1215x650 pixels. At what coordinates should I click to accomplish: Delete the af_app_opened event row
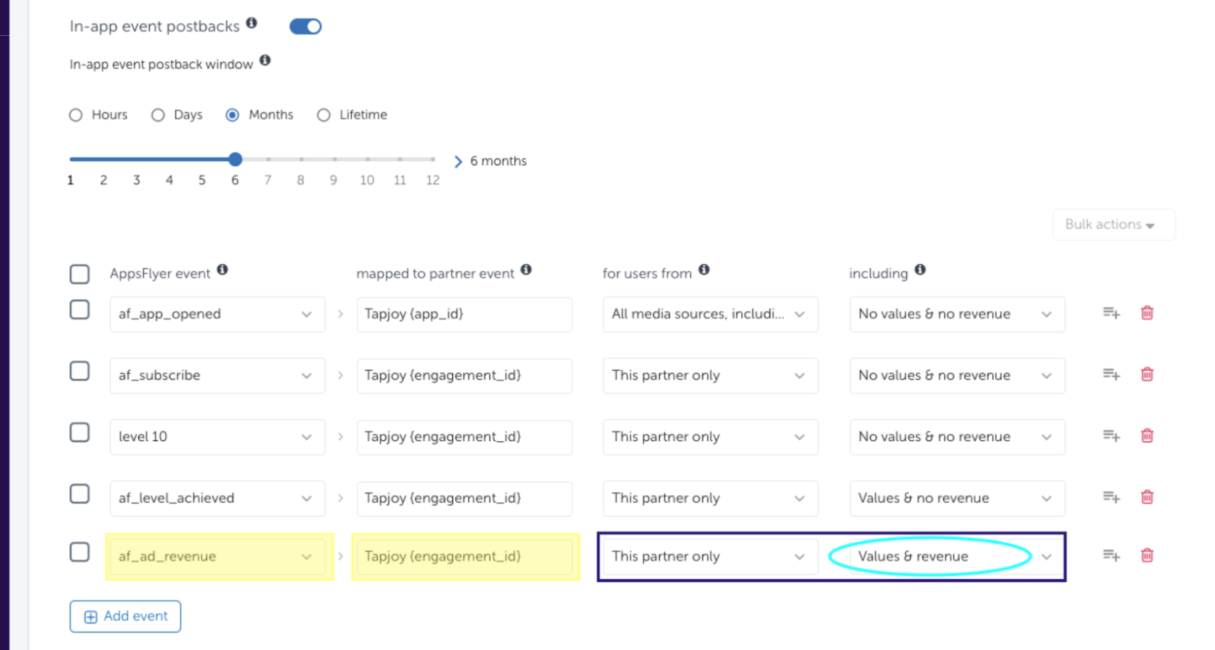tap(1147, 313)
